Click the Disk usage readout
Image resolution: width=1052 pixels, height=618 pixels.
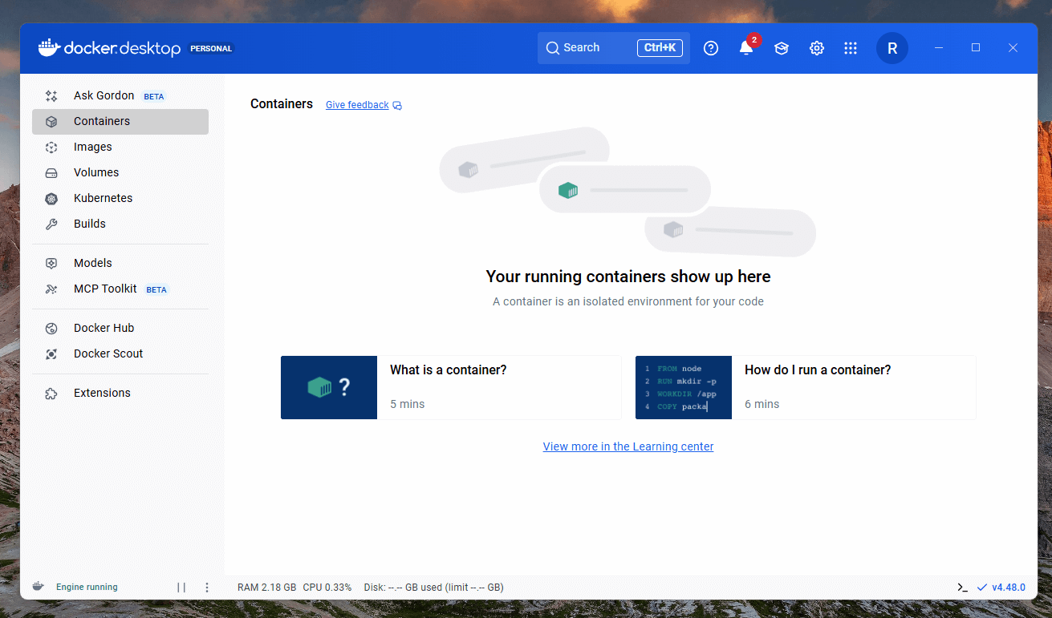point(433,588)
